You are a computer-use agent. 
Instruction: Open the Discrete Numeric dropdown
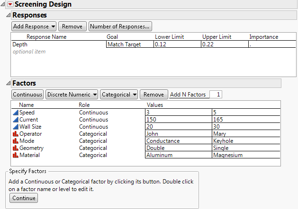(x=72, y=95)
